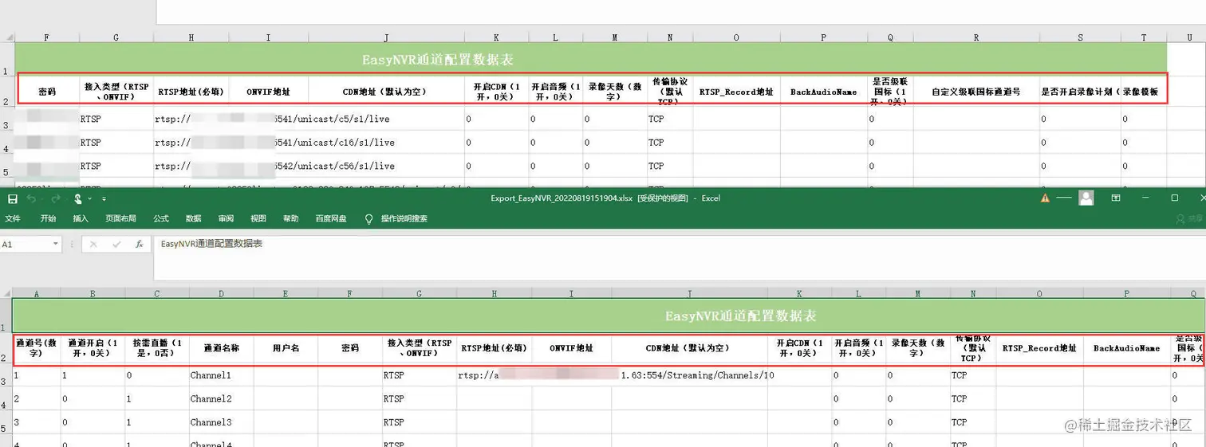Select column H header in background window
This screenshot has width=1206, height=447.
[191, 37]
